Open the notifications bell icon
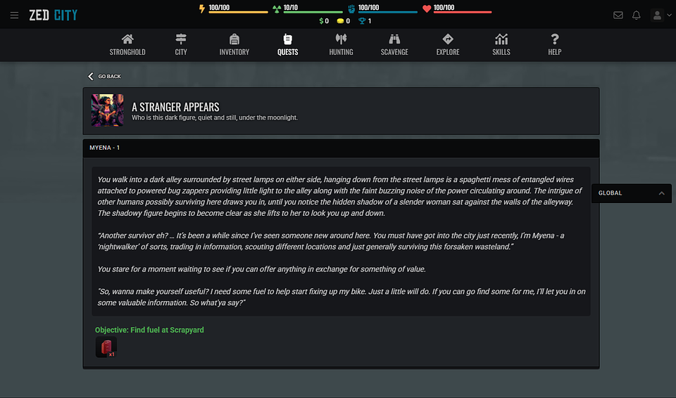 [x=637, y=15]
